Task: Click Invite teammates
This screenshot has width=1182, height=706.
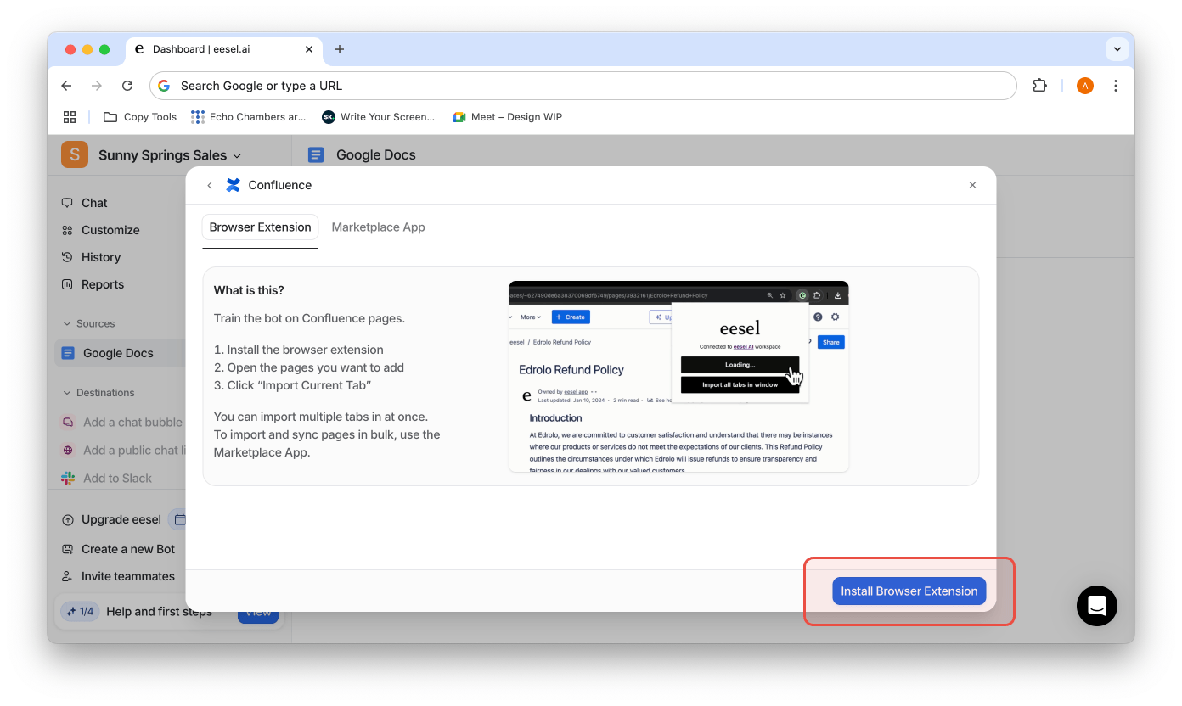Action: [128, 576]
